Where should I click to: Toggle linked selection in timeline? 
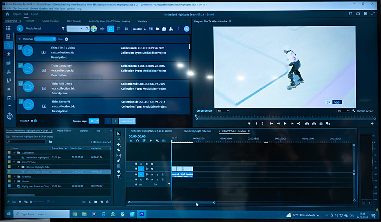point(144,141)
